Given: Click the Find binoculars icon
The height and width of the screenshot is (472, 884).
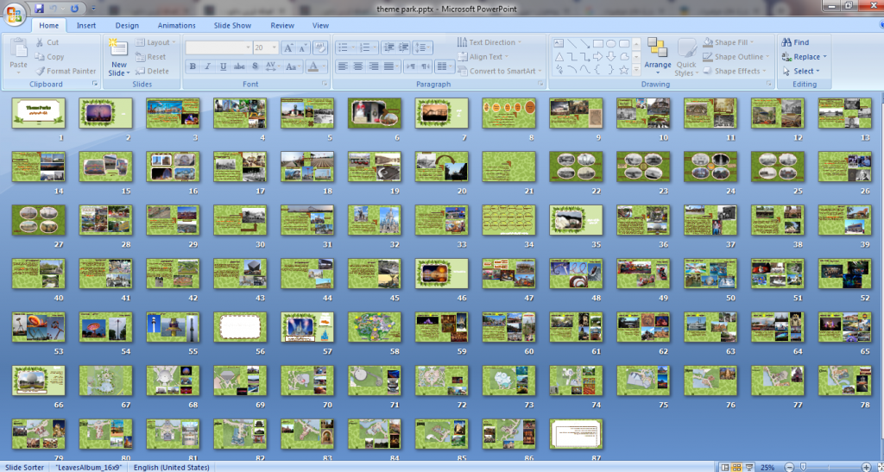Looking at the screenshot, I should [x=786, y=42].
